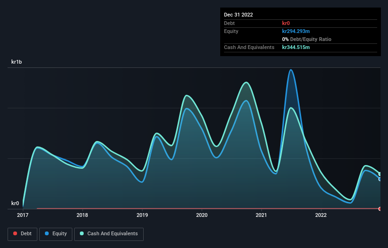This screenshot has height=248, width=388.
Task: Click the teal Cash endpoint marker
Action: click(380, 174)
